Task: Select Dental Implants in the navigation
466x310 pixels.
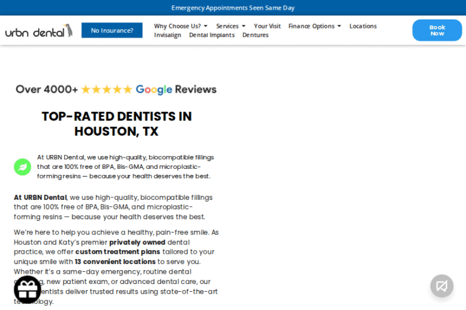Action: 212,35
